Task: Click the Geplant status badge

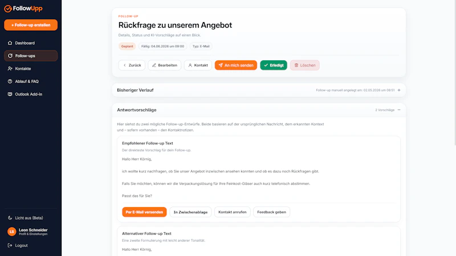Action: pos(127,46)
